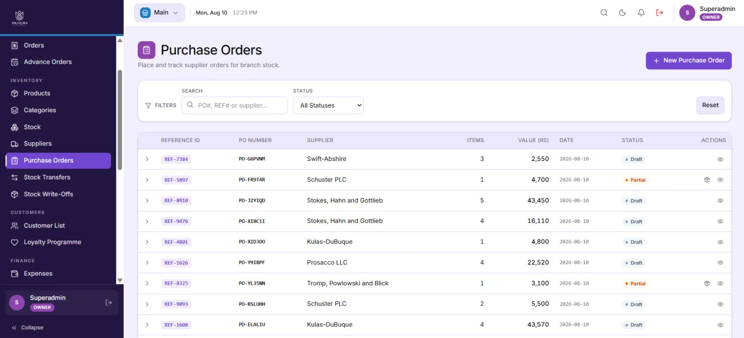The height and width of the screenshot is (338, 744).
Task: Expand row REF-1608
Action: coord(147,325)
